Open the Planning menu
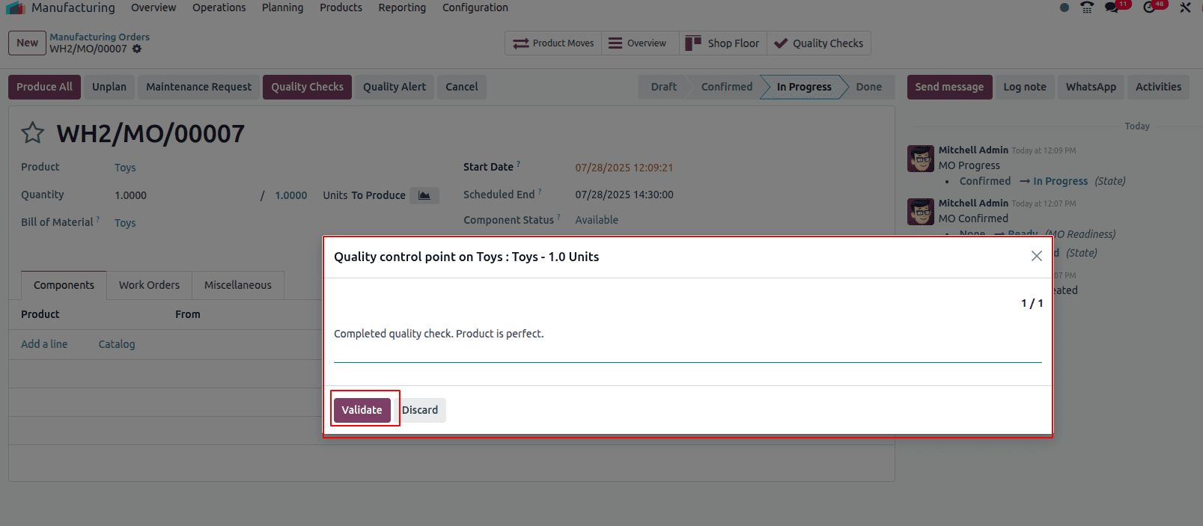 click(x=283, y=7)
